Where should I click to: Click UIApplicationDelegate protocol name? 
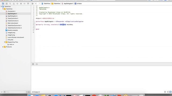pyautogui.click(x=74, y=22)
